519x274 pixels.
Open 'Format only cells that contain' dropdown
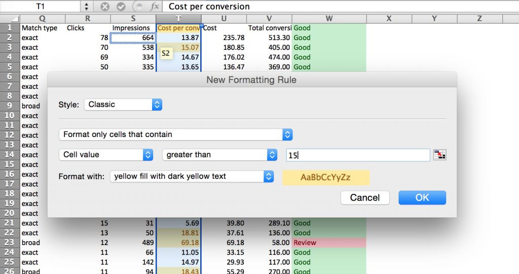click(176, 134)
